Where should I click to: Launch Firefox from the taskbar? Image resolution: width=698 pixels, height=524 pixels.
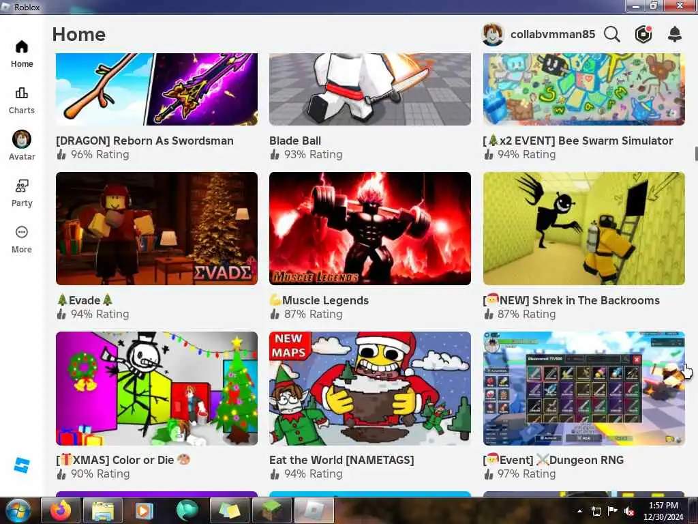[x=61, y=510]
